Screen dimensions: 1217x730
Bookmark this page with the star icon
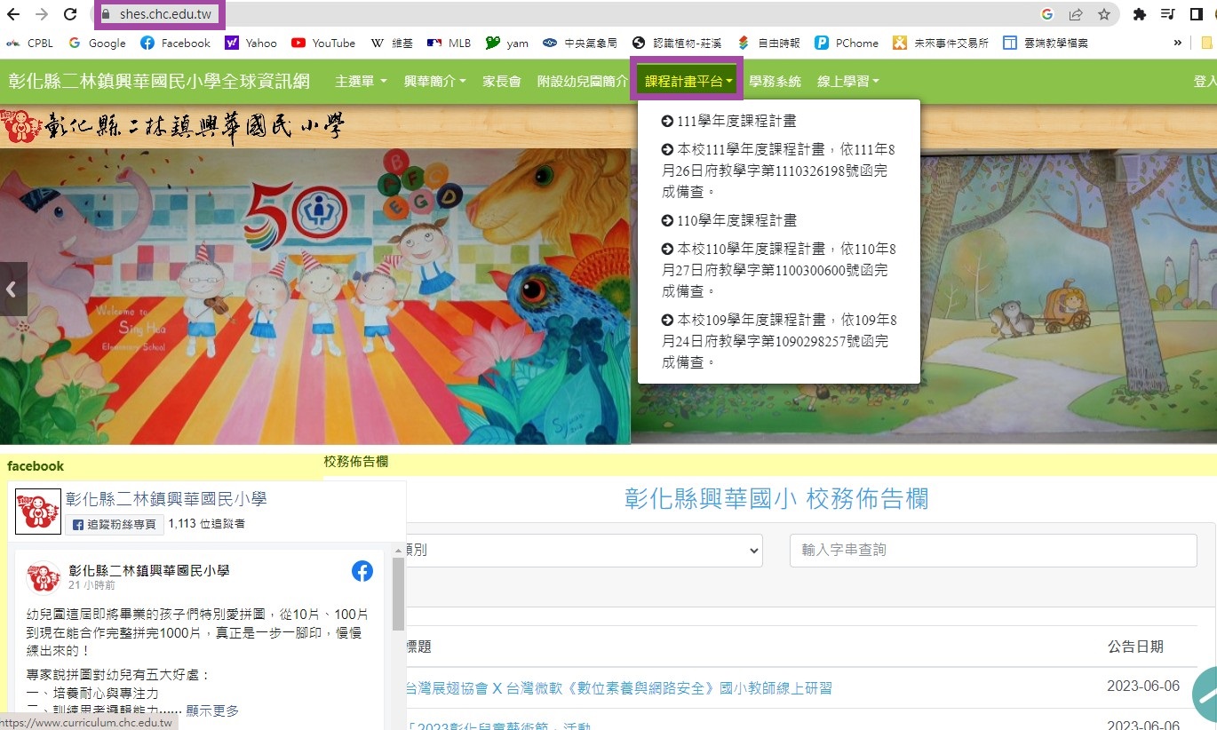click(1104, 14)
